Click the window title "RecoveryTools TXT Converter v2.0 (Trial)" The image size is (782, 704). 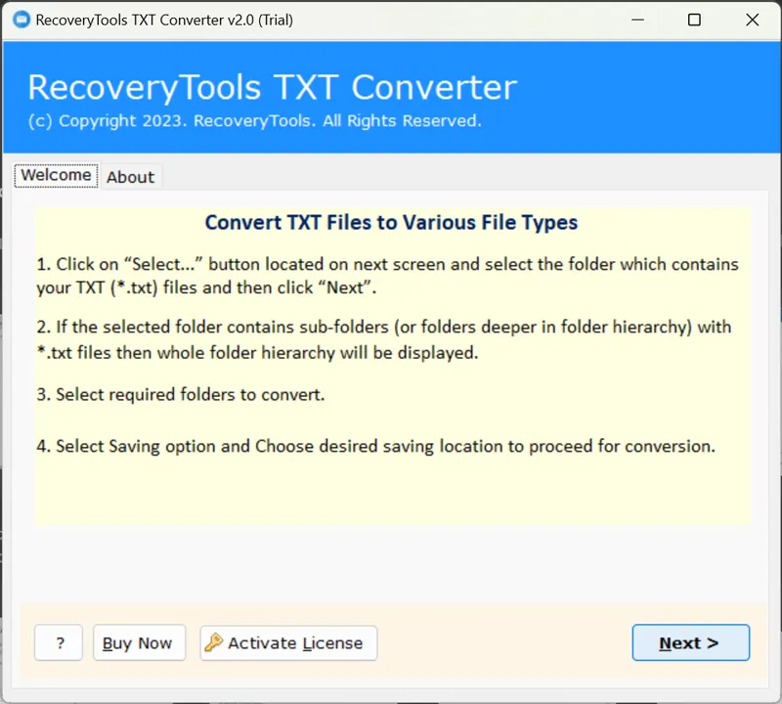164,20
